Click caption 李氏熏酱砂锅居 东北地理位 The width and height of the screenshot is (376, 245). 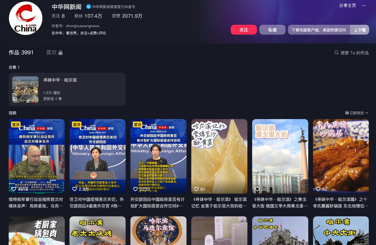[x=340, y=203]
